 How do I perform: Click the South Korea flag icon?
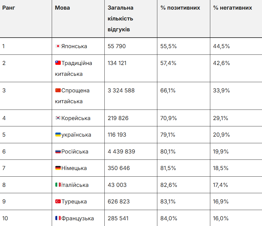pyautogui.click(x=58, y=118)
